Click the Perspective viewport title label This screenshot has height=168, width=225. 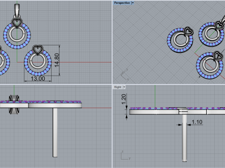point(122,3)
